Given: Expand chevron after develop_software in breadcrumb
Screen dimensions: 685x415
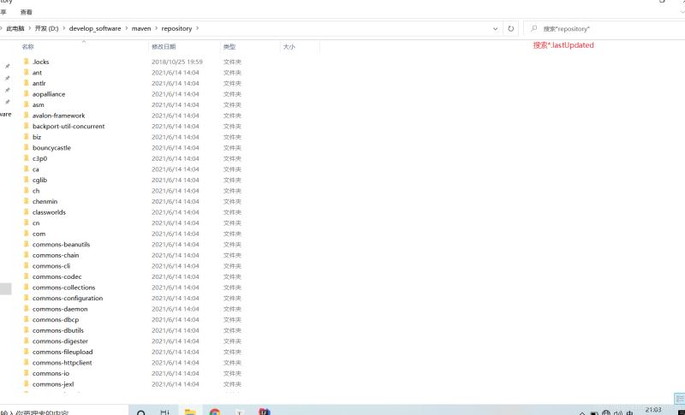Looking at the screenshot, I should pos(126,28).
